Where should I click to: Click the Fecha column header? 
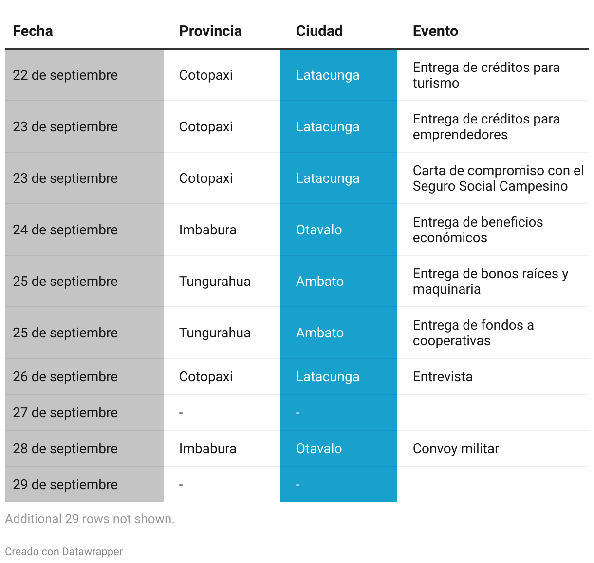[x=33, y=31]
